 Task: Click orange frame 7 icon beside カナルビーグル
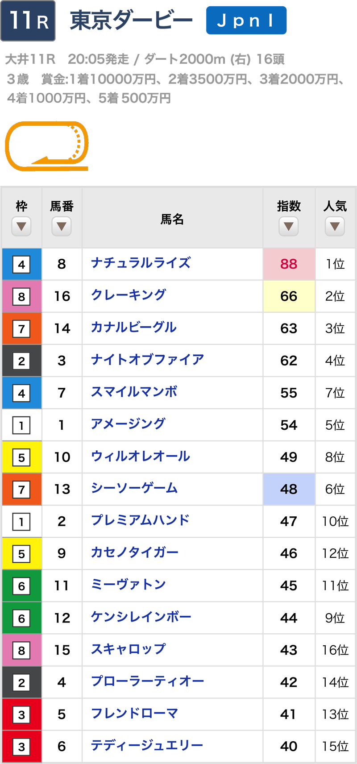click(x=21, y=329)
